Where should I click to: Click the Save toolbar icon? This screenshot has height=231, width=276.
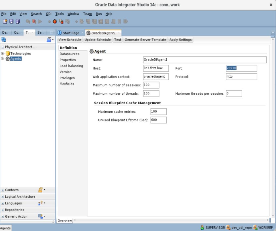pos(11,22)
